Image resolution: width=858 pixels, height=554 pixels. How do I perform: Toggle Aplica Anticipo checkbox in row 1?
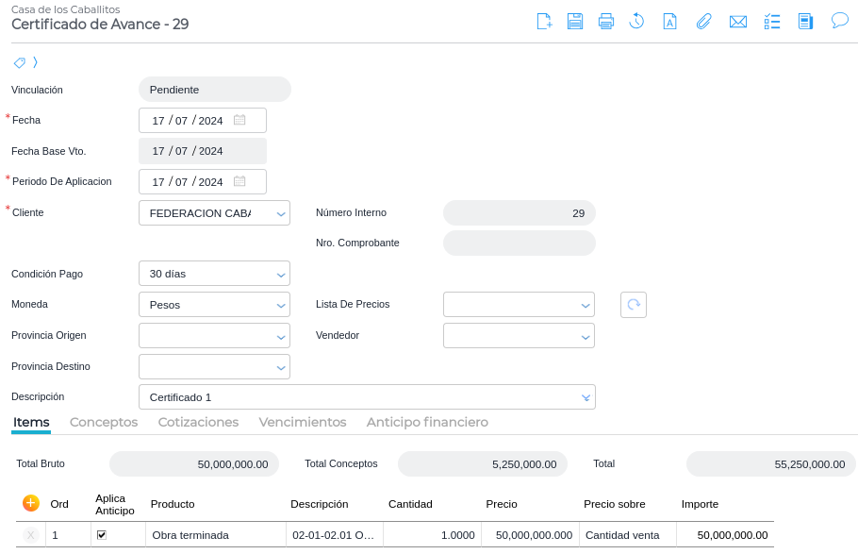102,535
